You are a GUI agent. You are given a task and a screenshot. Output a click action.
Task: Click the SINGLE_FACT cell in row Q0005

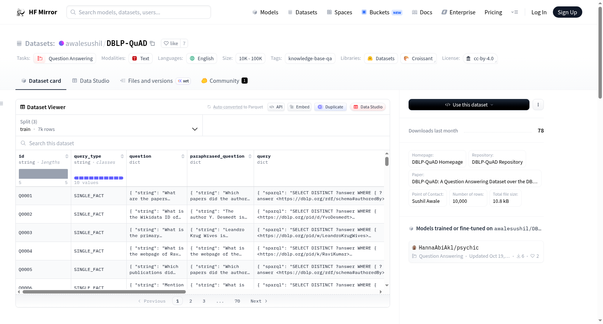(x=99, y=269)
